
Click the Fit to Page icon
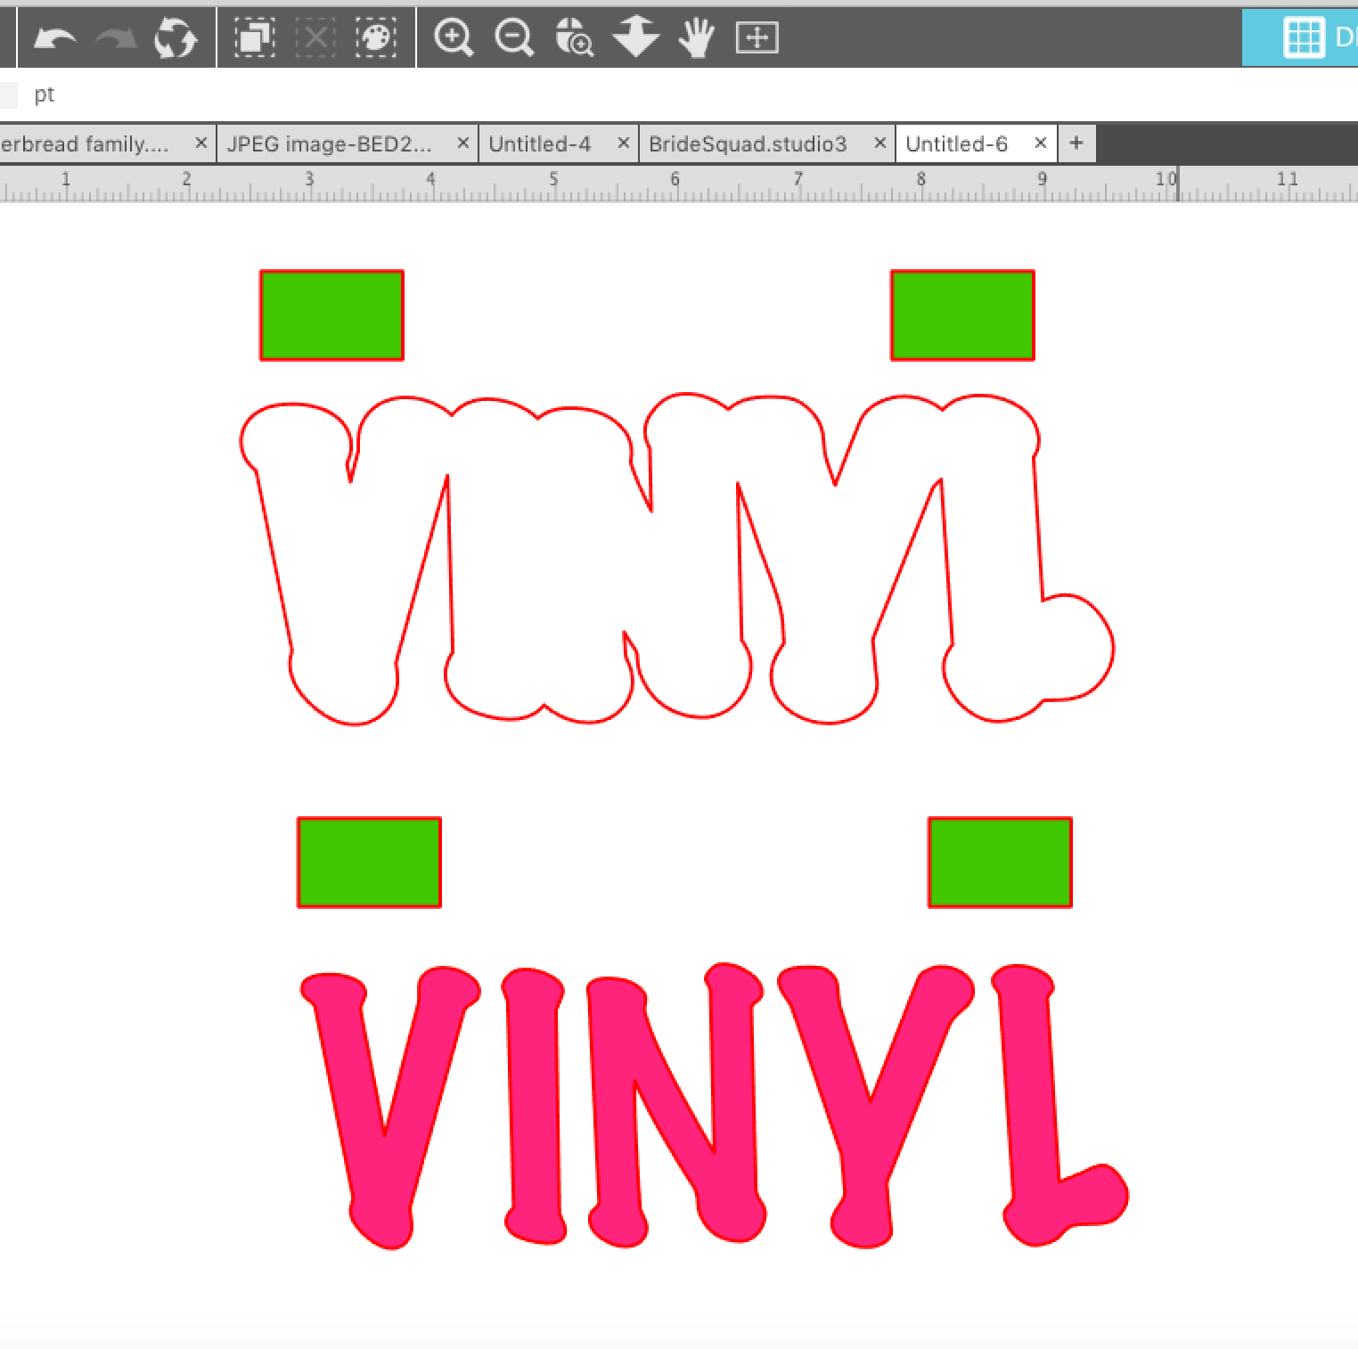(758, 37)
